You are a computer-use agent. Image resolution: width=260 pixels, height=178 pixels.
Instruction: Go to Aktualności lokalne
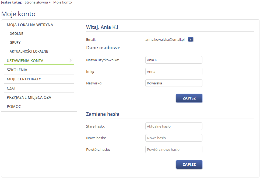[29, 51]
